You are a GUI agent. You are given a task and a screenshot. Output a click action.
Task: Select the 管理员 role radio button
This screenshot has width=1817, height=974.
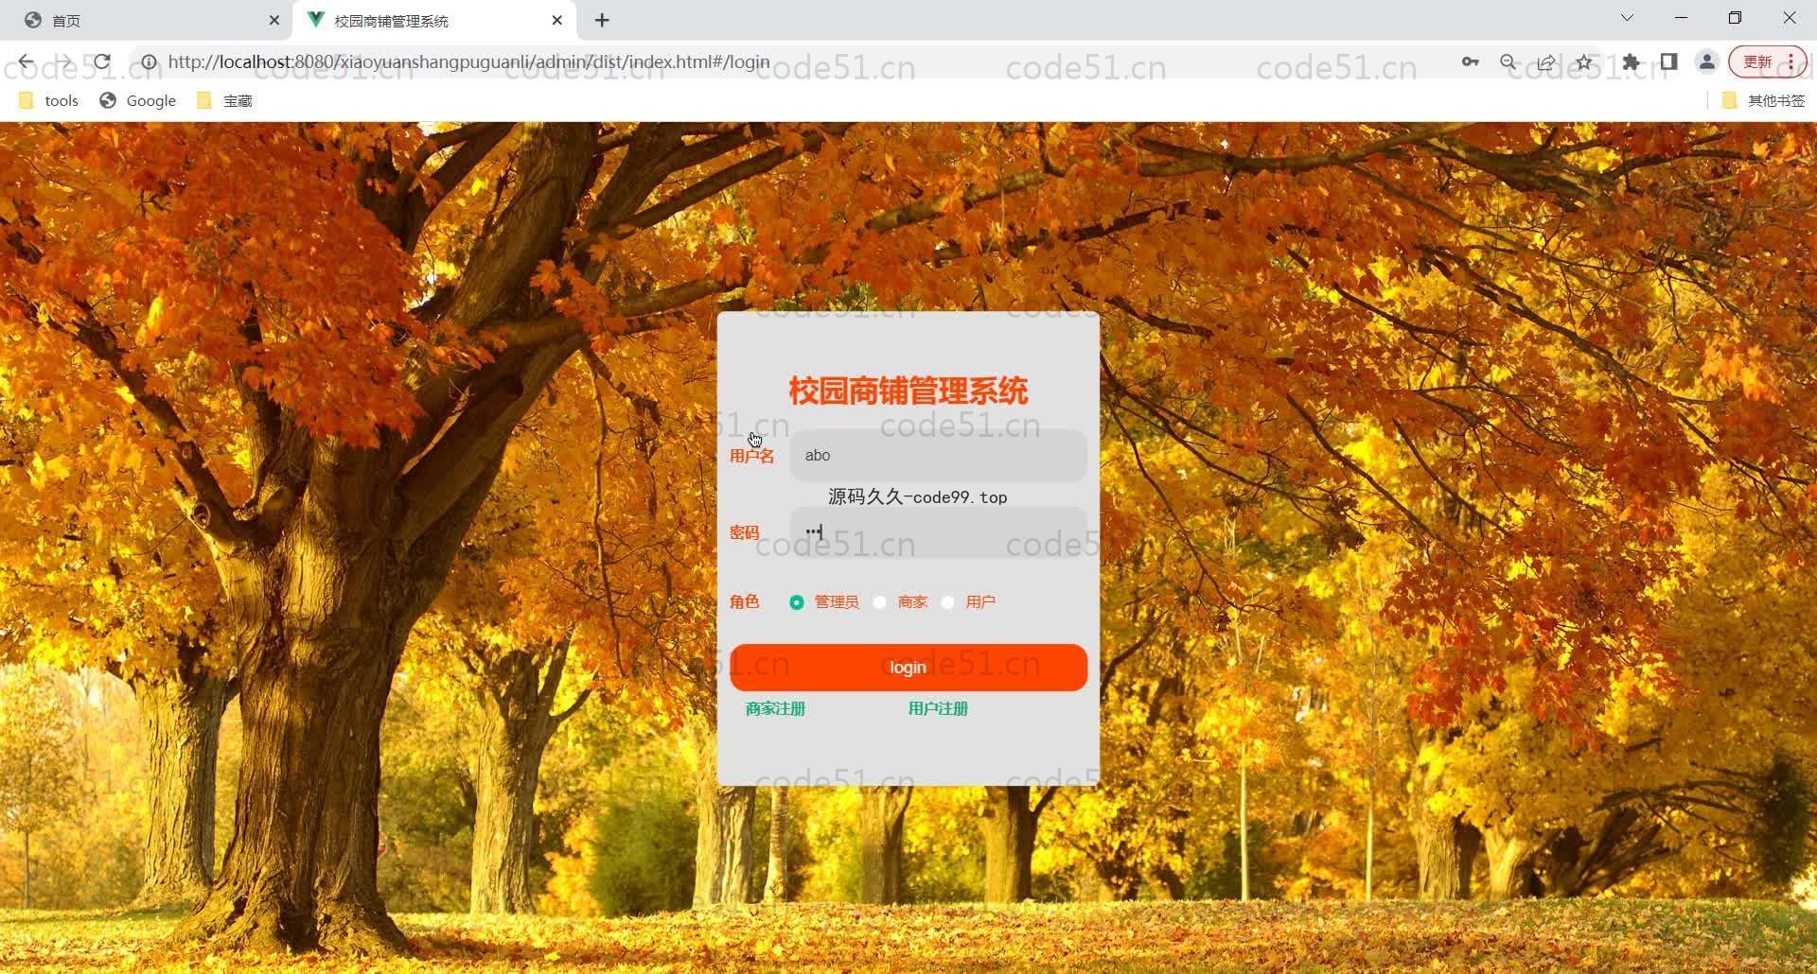797,602
